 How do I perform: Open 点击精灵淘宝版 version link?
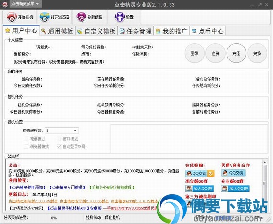(x=33, y=201)
